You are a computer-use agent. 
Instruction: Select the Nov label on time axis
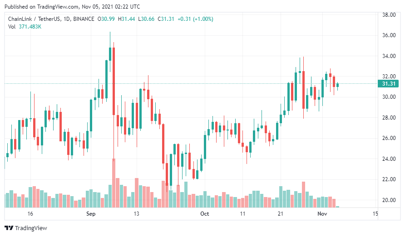pos(322,213)
